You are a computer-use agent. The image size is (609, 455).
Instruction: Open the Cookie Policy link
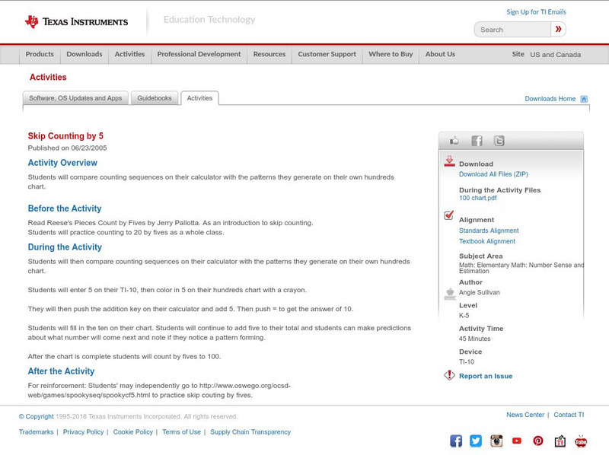coord(132,432)
